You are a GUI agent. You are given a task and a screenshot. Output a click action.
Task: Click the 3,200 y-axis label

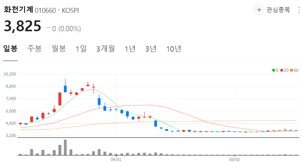[11, 136]
